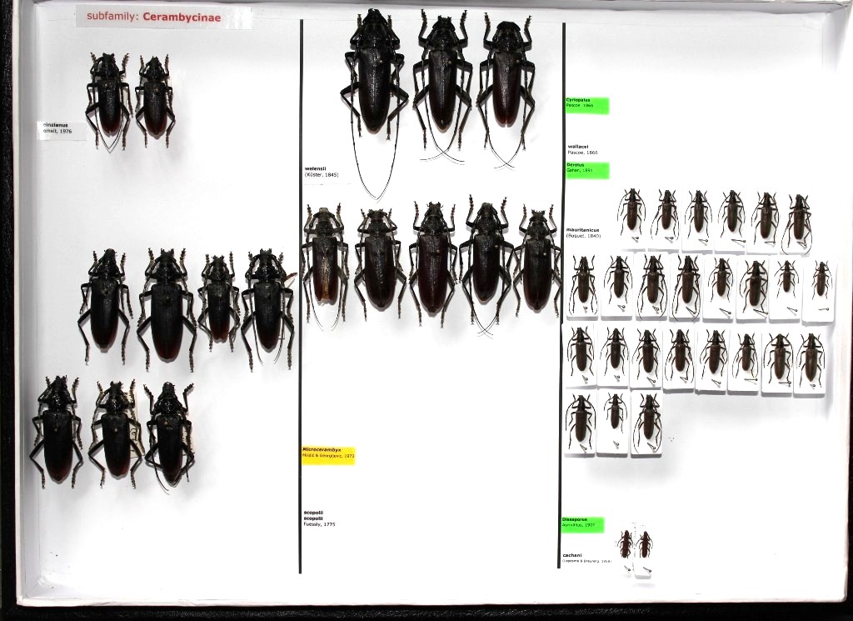Click the left beetle of the top-left pair
The width and height of the screenshot is (853, 621).
point(108,96)
